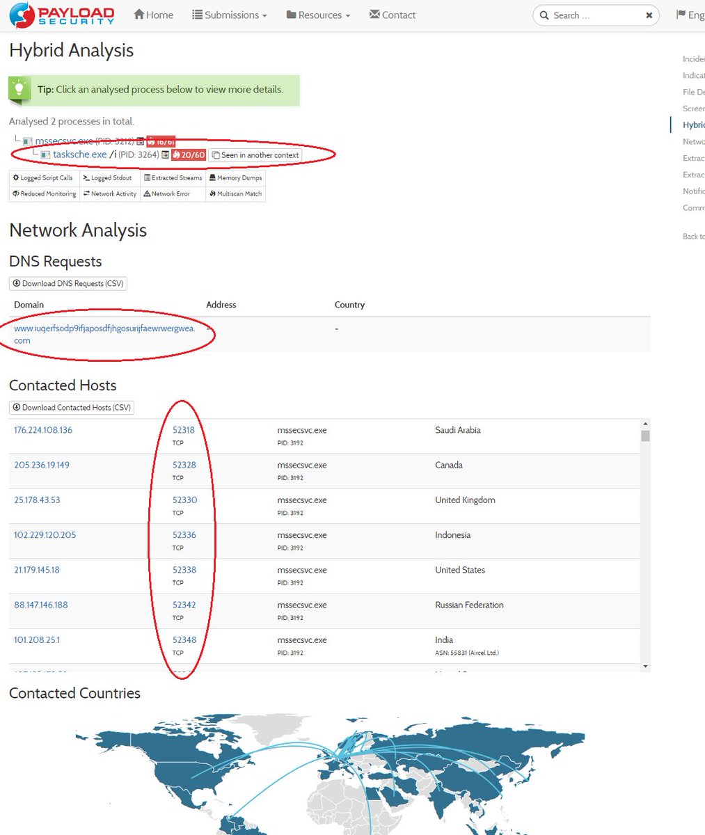
Task: Click the Network Activity legend item
Action: (x=110, y=194)
